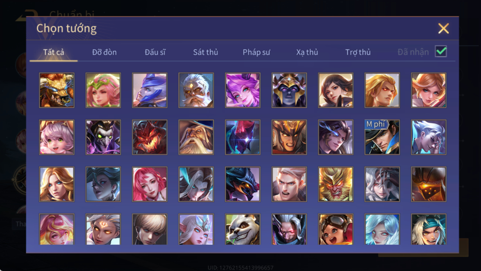Choose the purple-haired girl hero
Viewport: 481px width, 271px height.
pyautogui.click(x=243, y=90)
